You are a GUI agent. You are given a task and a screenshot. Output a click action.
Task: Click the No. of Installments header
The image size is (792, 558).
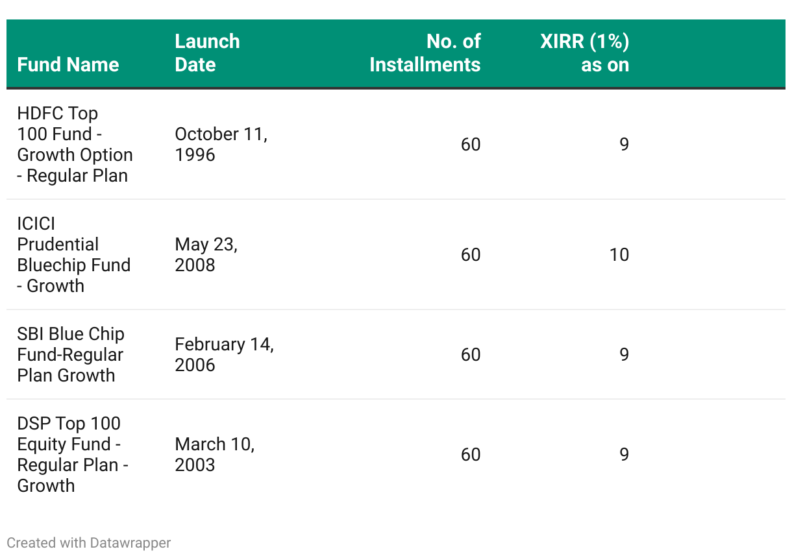point(425,53)
